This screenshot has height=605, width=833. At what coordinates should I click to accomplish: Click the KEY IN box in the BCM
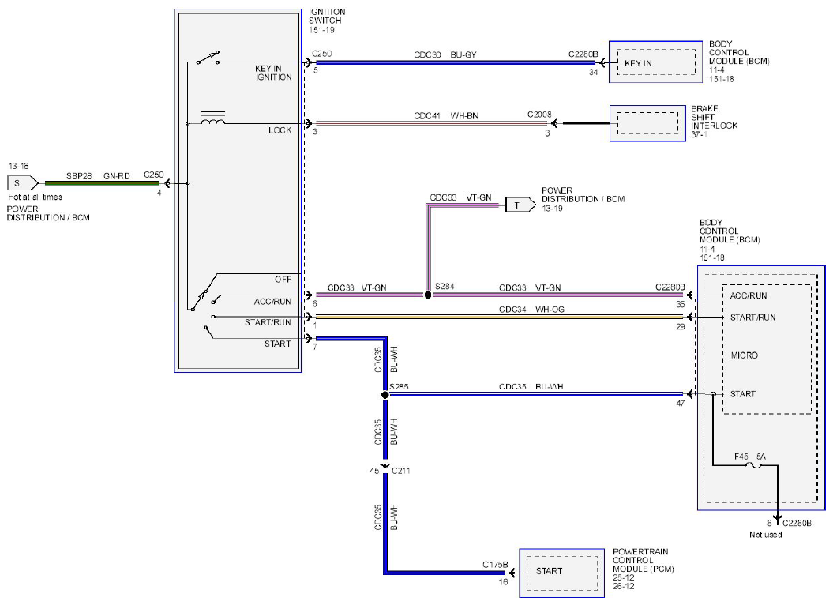(x=655, y=62)
